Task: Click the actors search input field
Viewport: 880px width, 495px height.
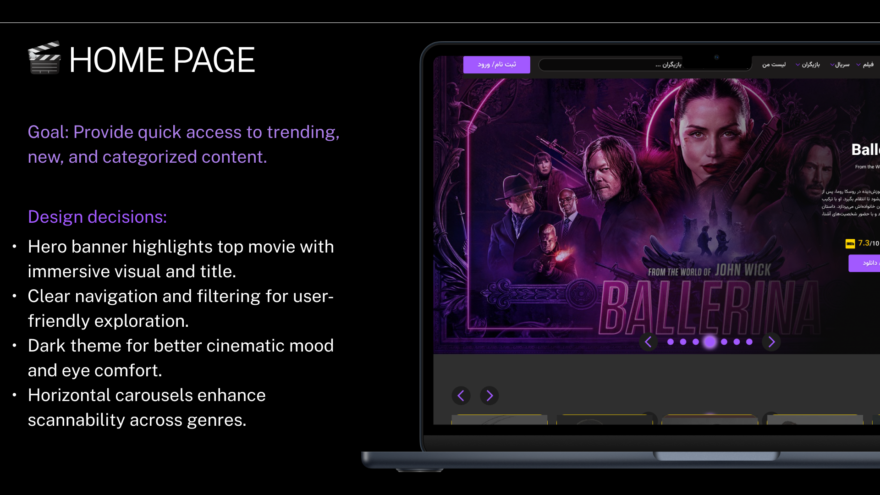Action: click(610, 65)
